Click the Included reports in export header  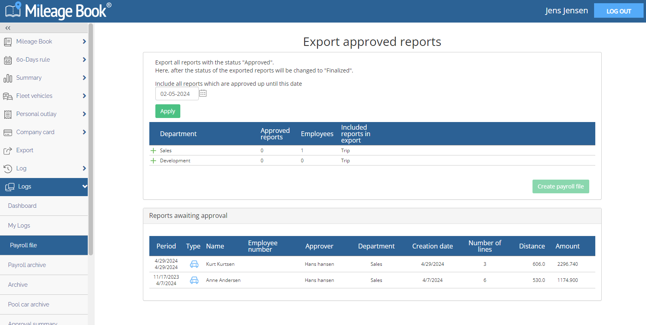tap(356, 134)
